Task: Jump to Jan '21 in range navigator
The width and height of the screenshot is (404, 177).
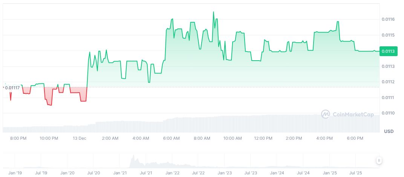Action: click(x=120, y=173)
